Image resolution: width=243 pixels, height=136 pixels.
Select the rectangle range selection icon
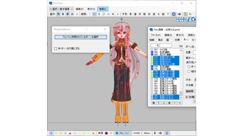94,14
